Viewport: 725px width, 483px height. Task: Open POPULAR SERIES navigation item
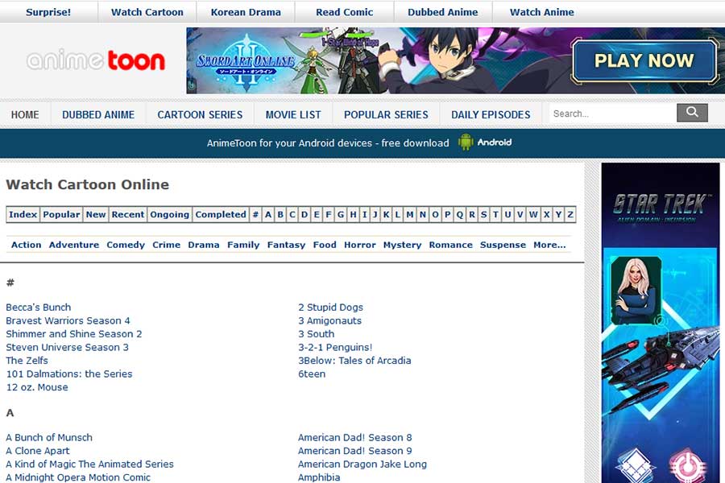[386, 114]
